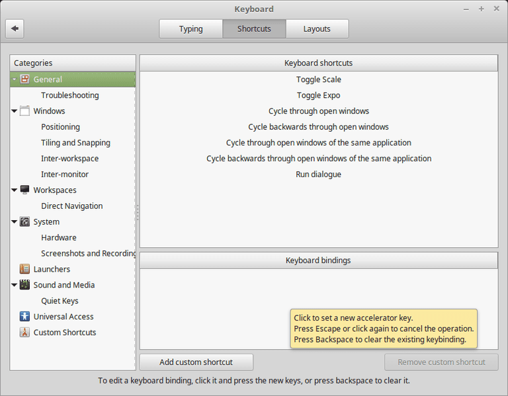Image resolution: width=508 pixels, height=396 pixels.
Task: Collapse the Windows category tree
Action: click(x=15, y=111)
